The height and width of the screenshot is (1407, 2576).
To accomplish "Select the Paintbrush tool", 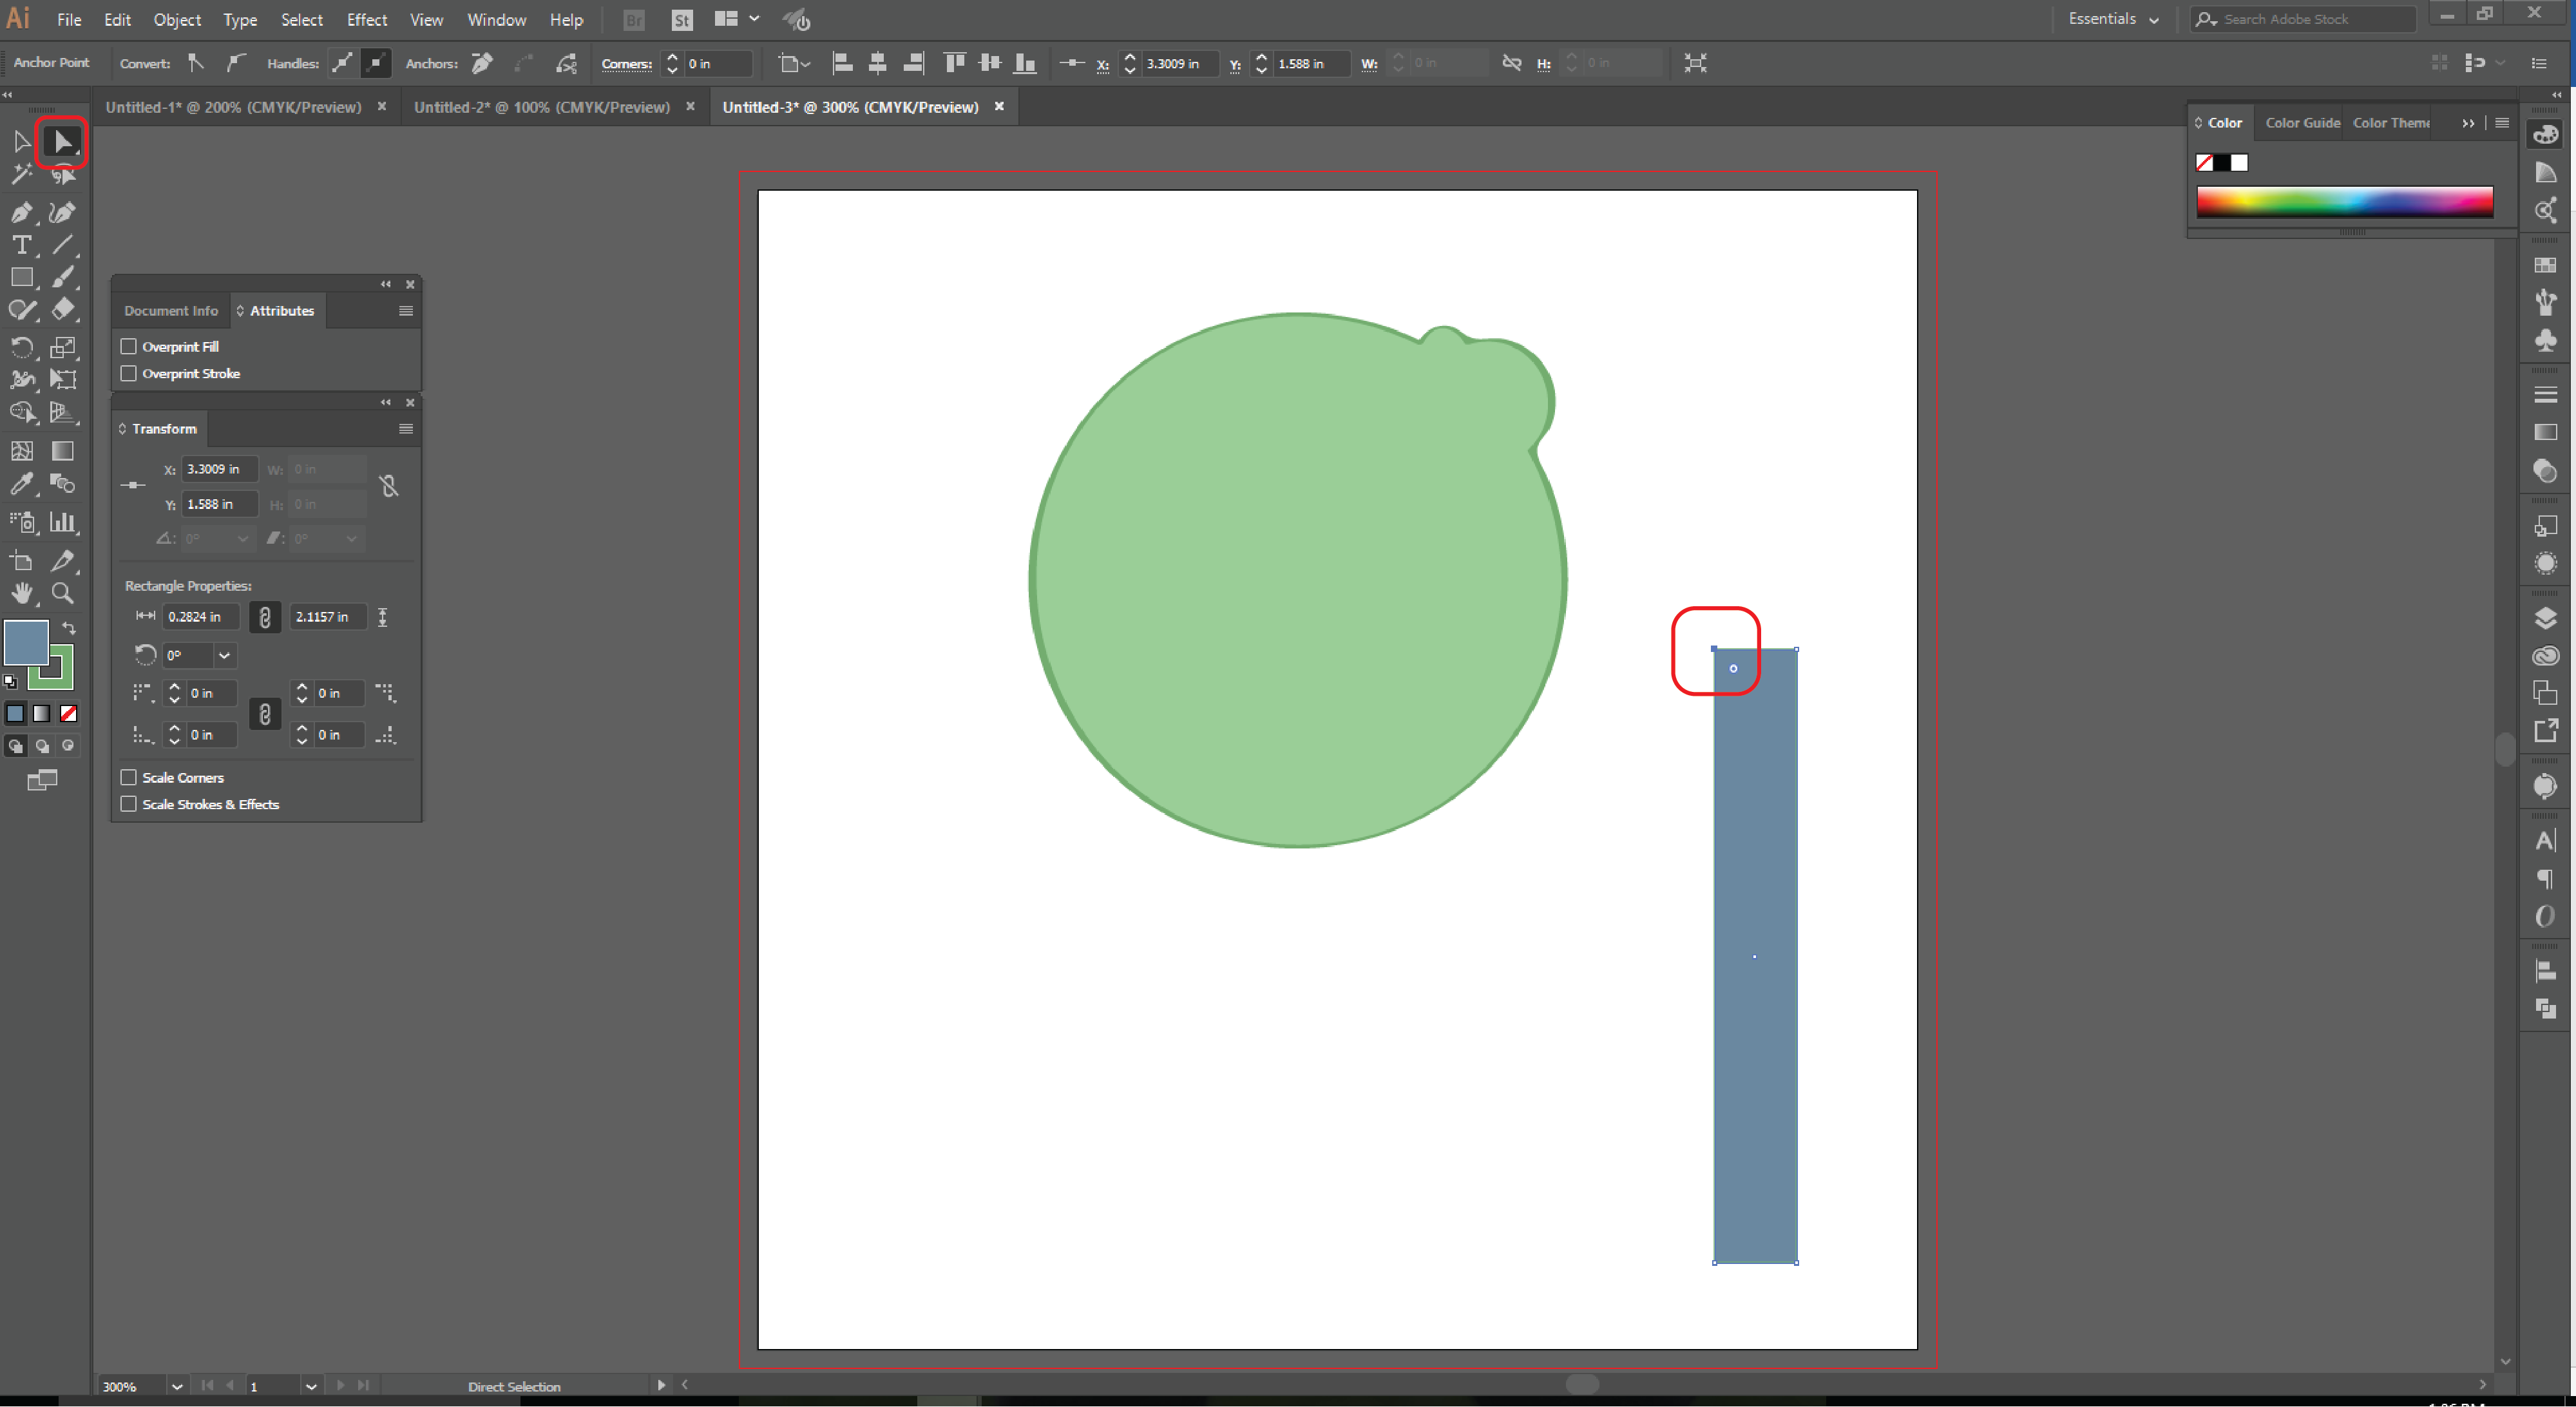I will (63, 278).
